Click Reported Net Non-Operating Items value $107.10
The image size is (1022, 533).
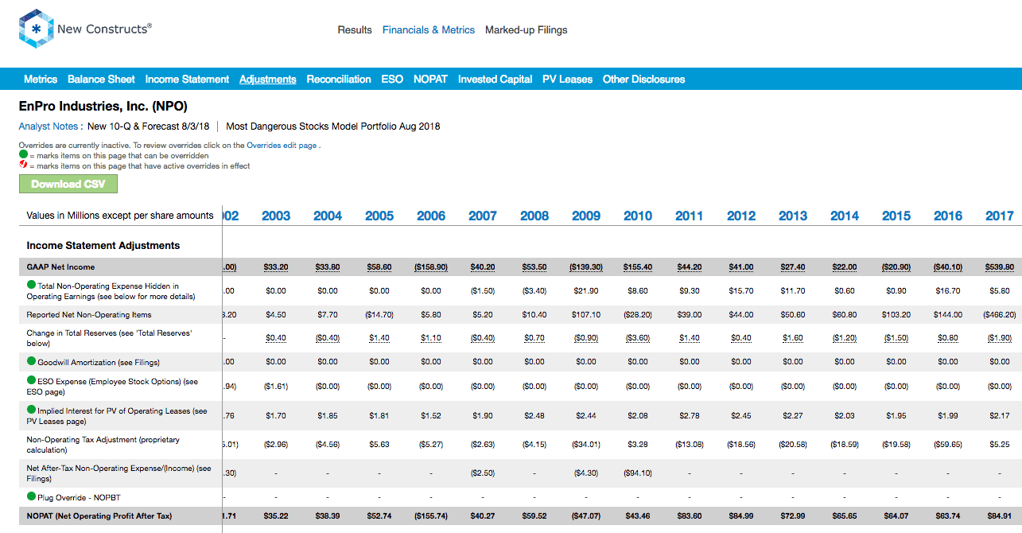(586, 315)
